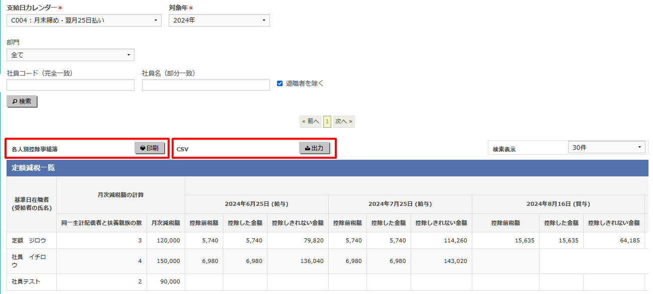Open the 支給日カレンダー dropdown

[84, 21]
